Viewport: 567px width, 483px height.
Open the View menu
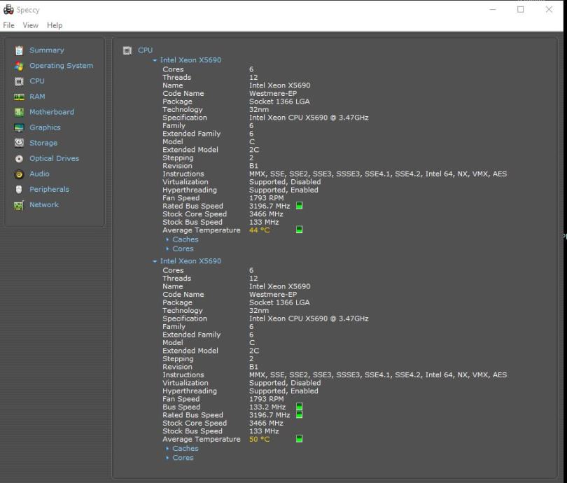coord(30,25)
